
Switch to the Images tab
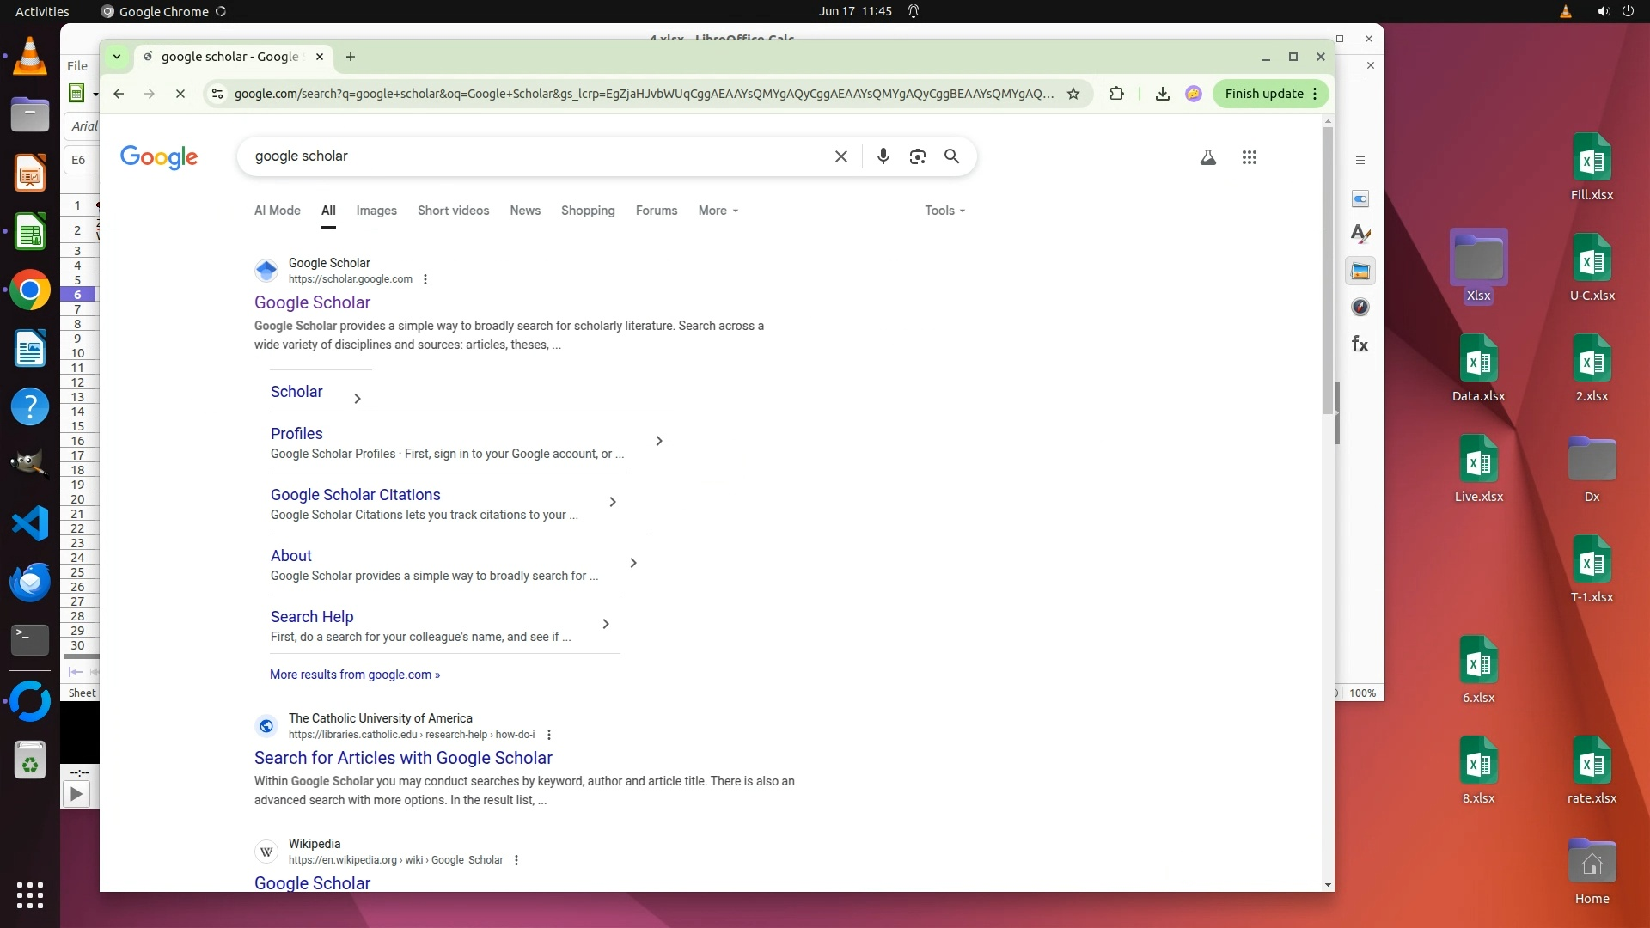pos(376,211)
